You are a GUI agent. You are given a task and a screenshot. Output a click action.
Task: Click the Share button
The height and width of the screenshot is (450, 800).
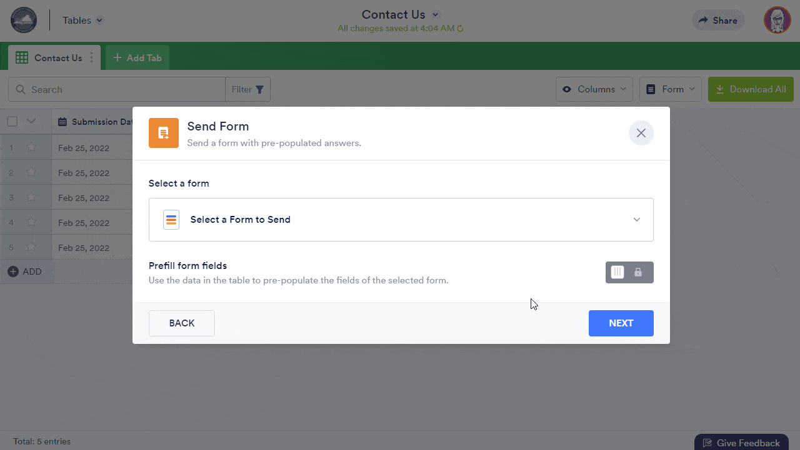[x=717, y=20]
